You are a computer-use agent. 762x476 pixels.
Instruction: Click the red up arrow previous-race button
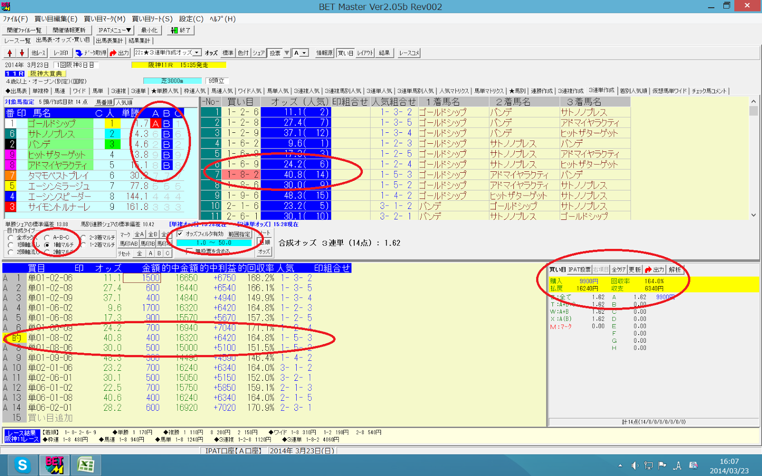point(10,53)
